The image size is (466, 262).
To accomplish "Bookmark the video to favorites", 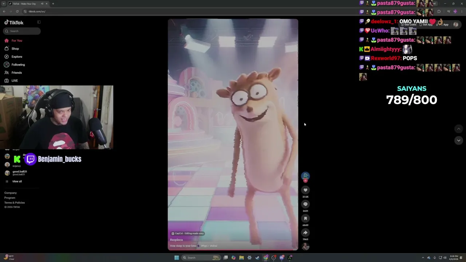I will [x=305, y=218].
